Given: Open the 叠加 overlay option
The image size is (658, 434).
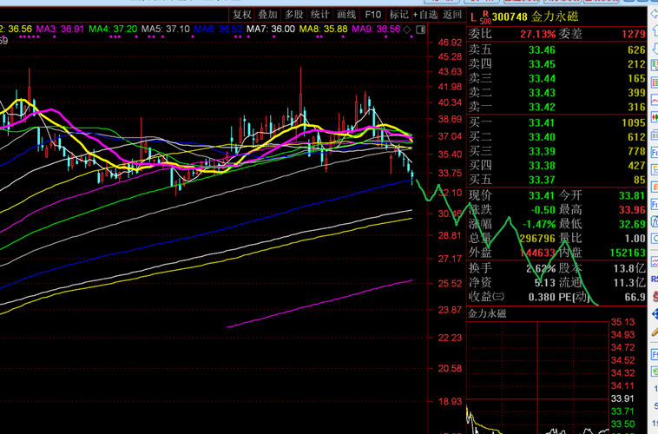Looking at the screenshot, I should (x=267, y=15).
